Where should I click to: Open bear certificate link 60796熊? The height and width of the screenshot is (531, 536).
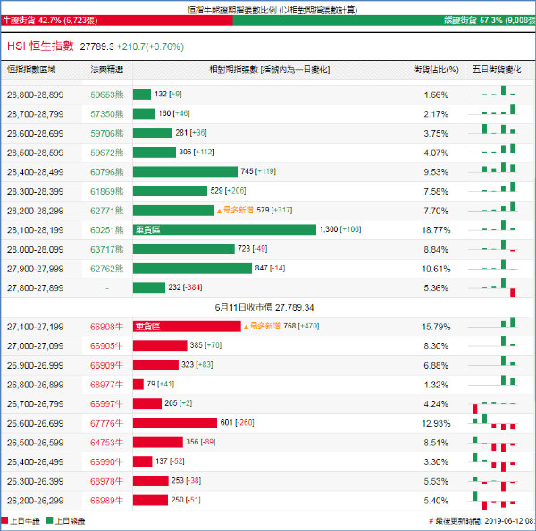[106, 171]
